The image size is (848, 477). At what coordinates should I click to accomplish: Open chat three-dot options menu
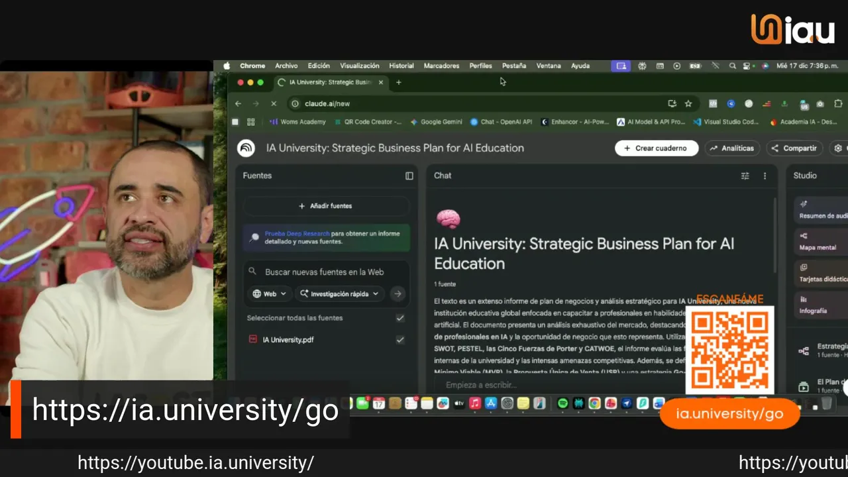pos(765,176)
